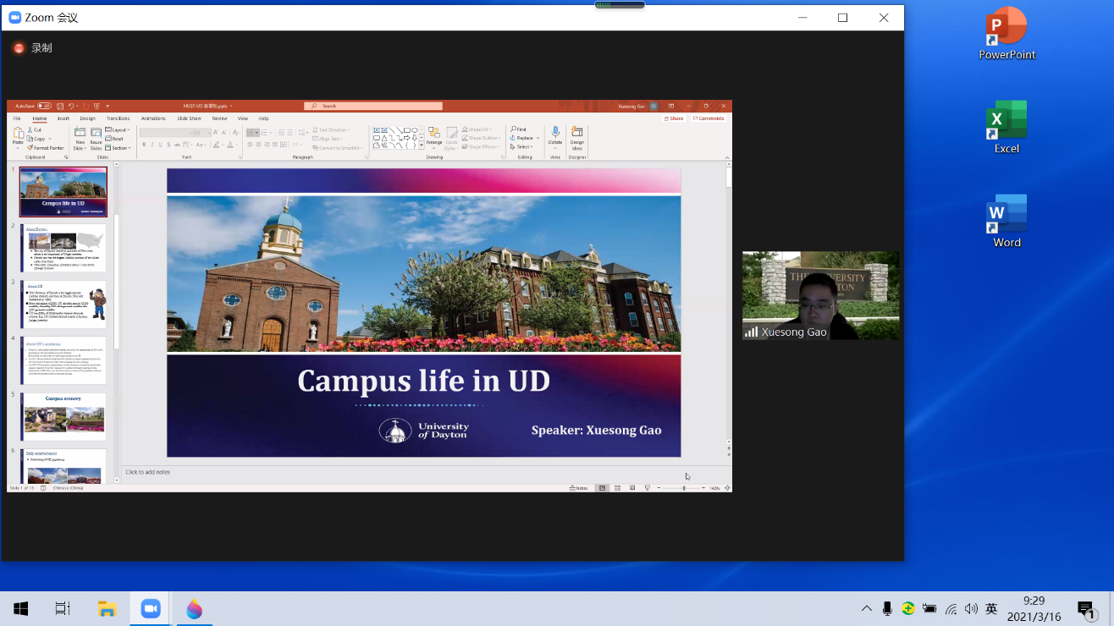Toggle the Notes pane button in status bar
Screen dimensions: 1114x626
pos(579,488)
